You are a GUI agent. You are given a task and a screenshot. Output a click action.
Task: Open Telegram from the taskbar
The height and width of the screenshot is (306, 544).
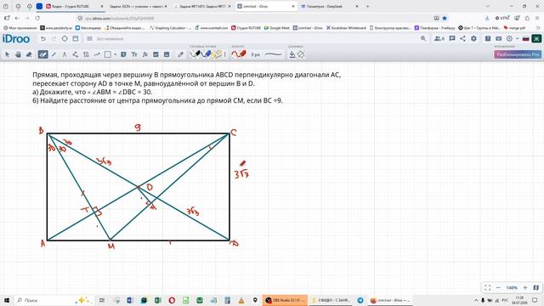point(360,300)
